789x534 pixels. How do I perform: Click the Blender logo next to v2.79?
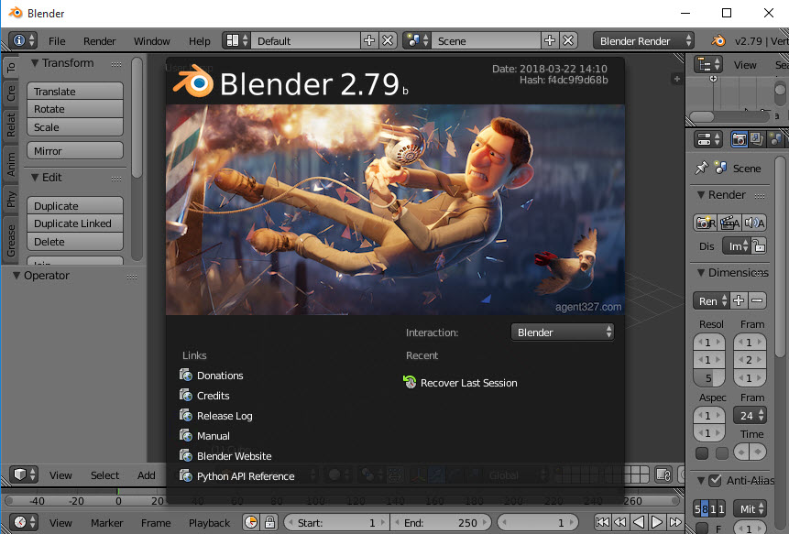[x=718, y=40]
